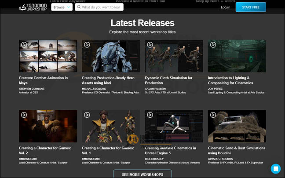Play icon on Creating Production-Ready Hero Assets thumbnail

tap(87, 45)
